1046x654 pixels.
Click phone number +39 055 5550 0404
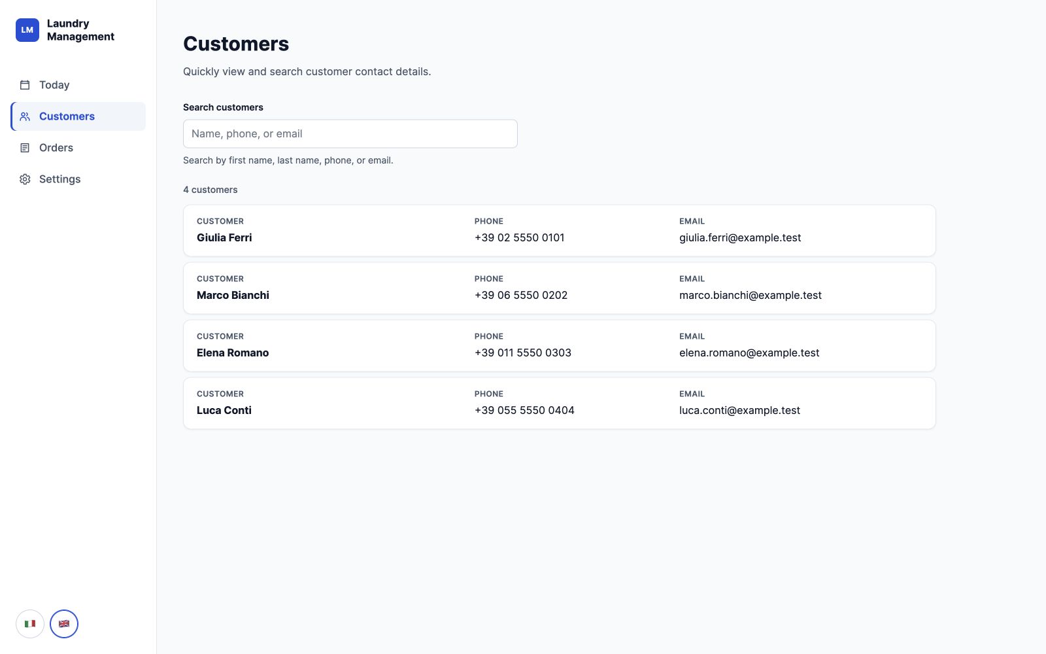pyautogui.click(x=524, y=410)
